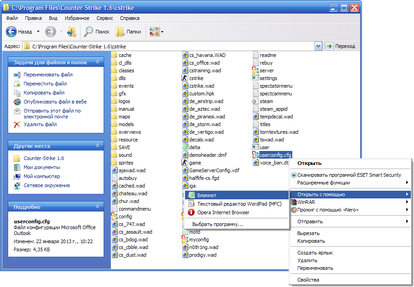The image size is (414, 287).
Task: Open the Сервис menu
Action: pos(105,18)
